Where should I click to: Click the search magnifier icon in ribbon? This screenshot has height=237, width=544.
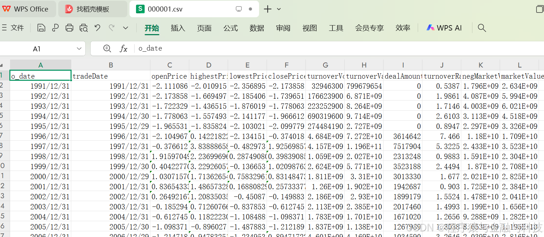[x=482, y=28]
